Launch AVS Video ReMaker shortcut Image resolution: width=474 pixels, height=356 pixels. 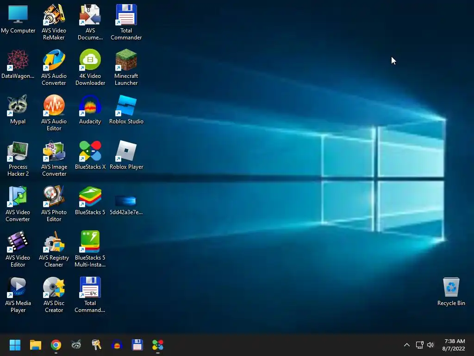(x=54, y=22)
